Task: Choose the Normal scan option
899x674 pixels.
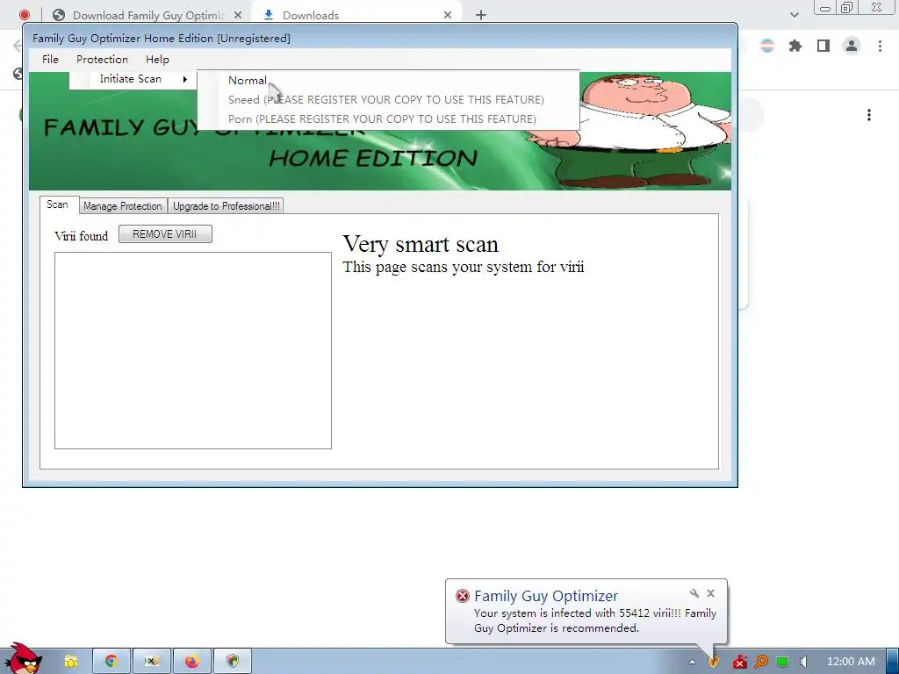Action: [247, 80]
